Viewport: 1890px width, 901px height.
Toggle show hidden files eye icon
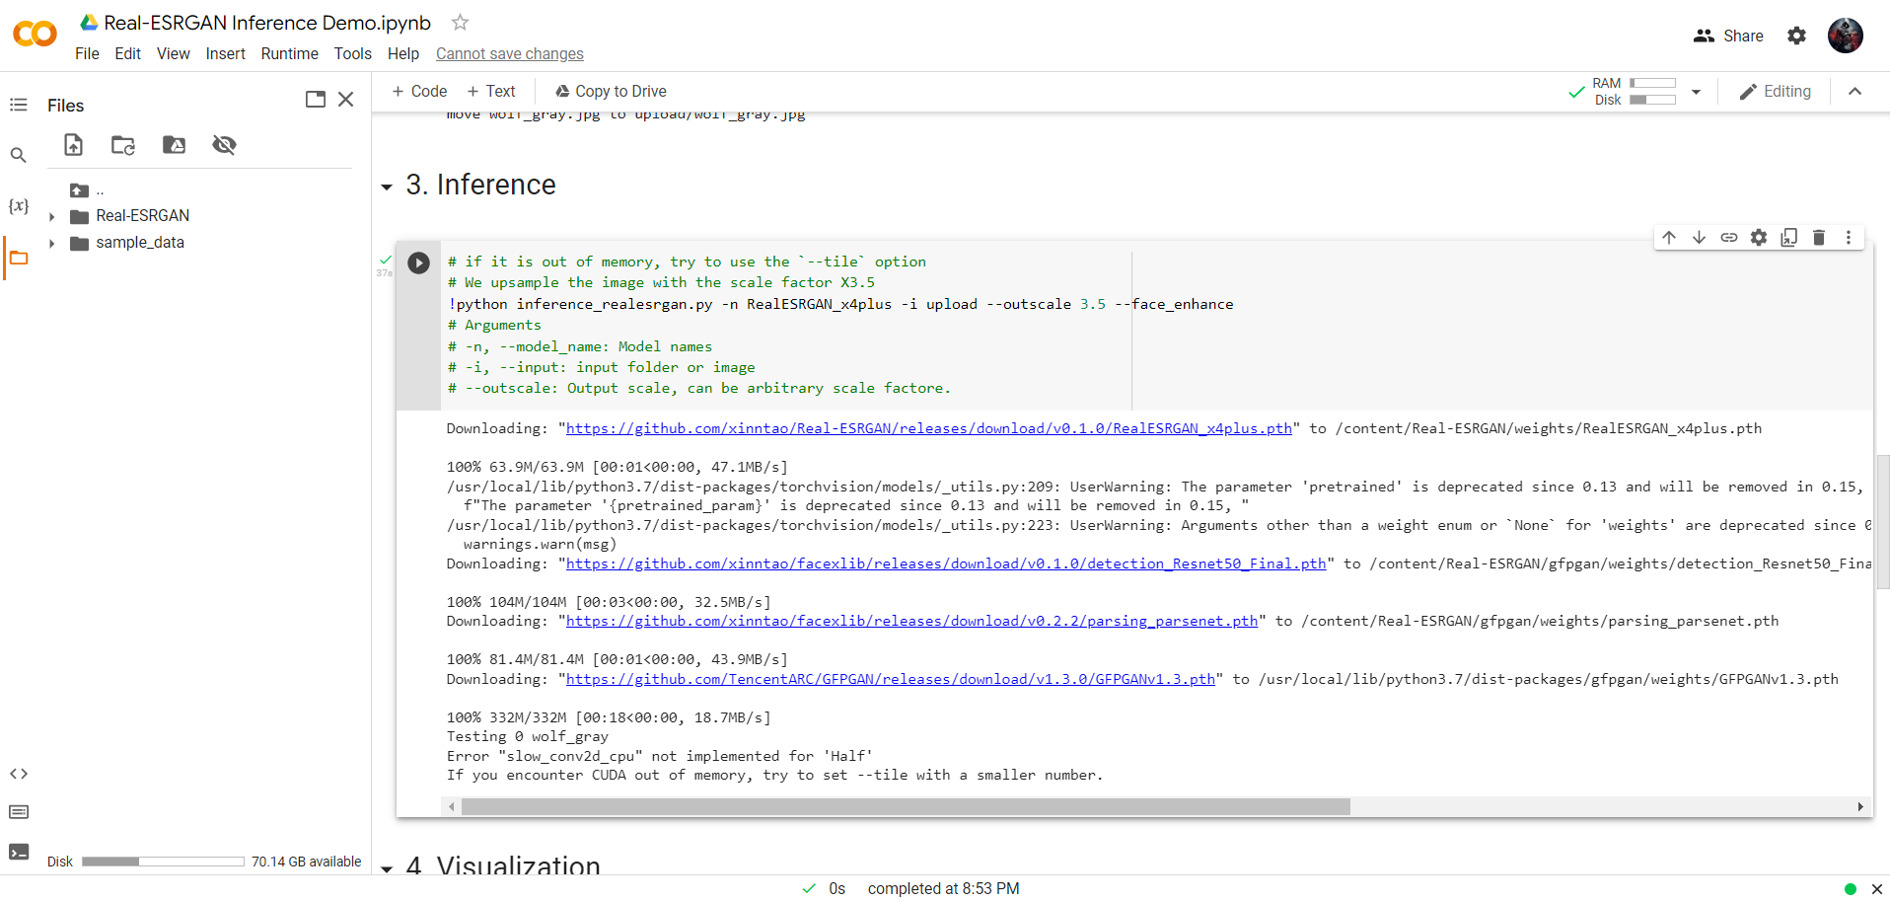tap(224, 145)
